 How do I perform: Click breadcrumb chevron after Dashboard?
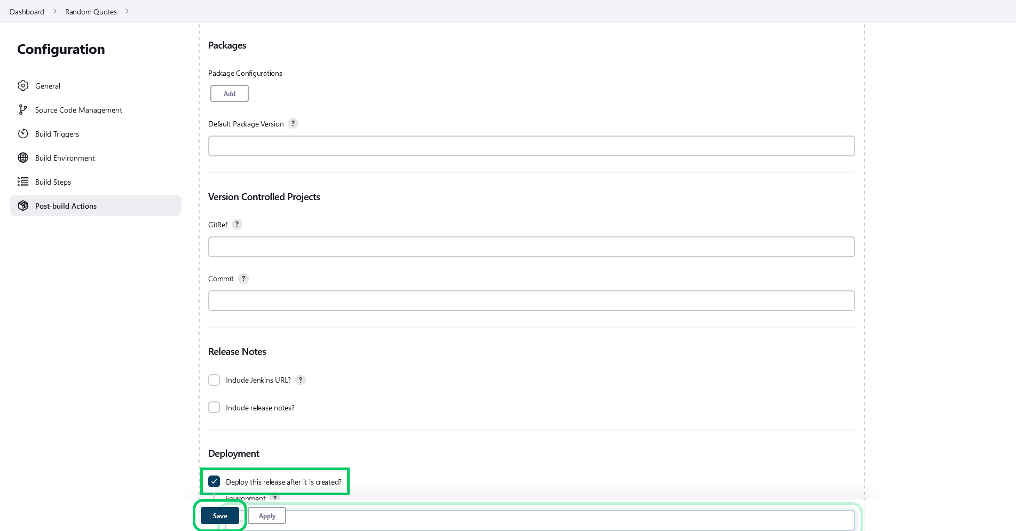click(54, 11)
